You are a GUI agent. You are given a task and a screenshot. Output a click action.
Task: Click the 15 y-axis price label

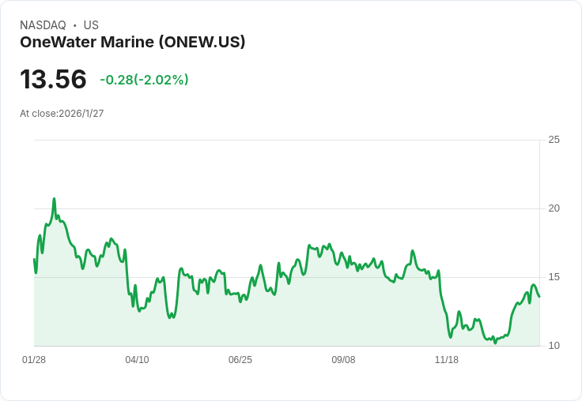(554, 277)
